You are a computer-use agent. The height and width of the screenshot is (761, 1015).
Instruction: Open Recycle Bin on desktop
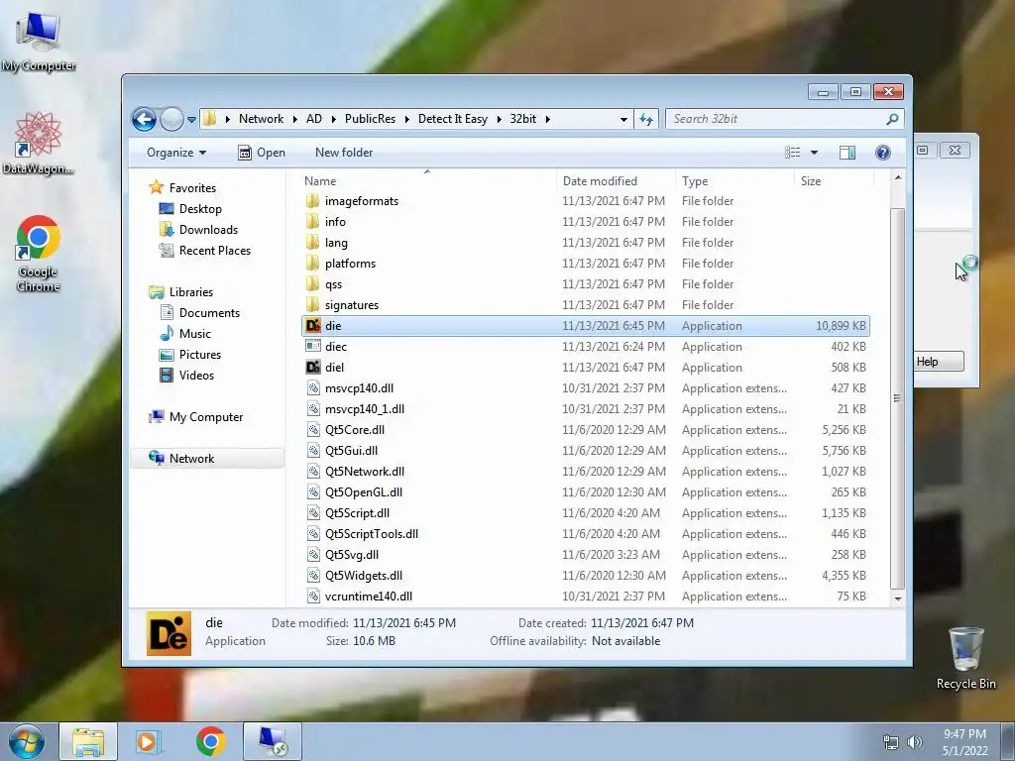click(x=965, y=659)
